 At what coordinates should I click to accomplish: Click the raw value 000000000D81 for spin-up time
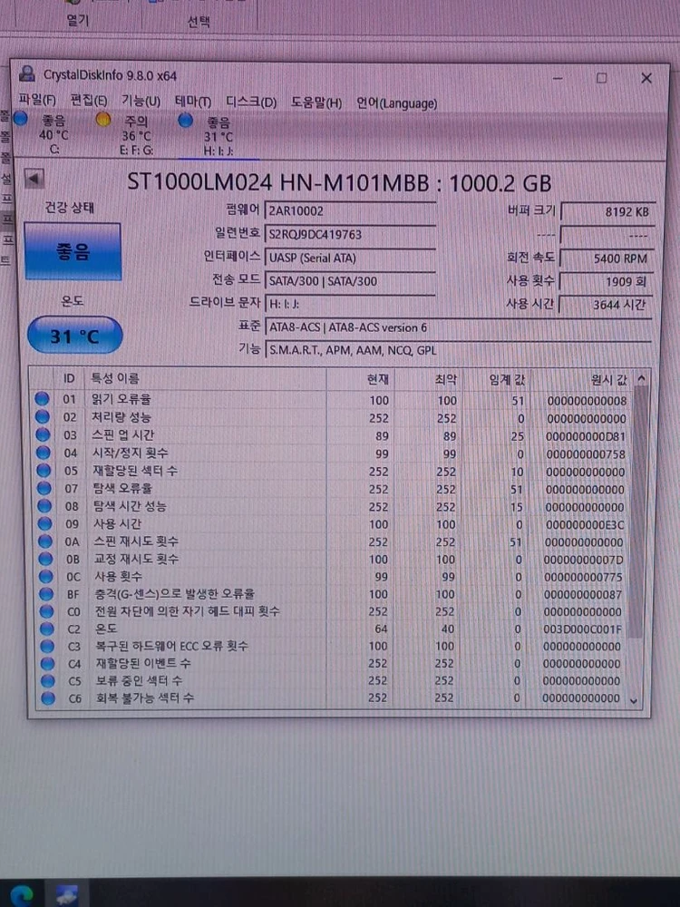pos(586,436)
